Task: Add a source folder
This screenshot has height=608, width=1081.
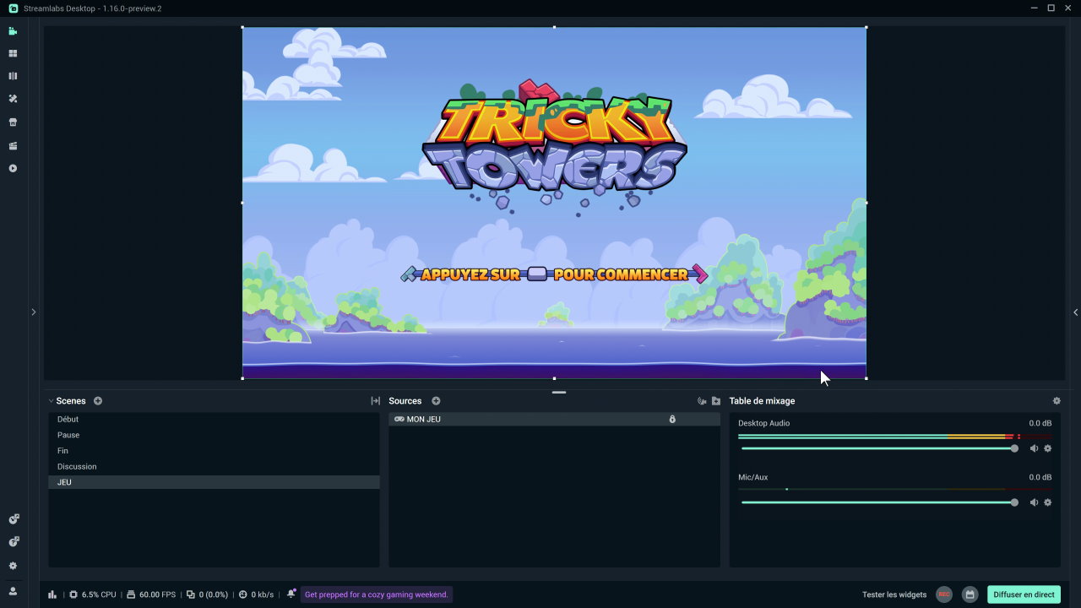Action: [x=716, y=401]
